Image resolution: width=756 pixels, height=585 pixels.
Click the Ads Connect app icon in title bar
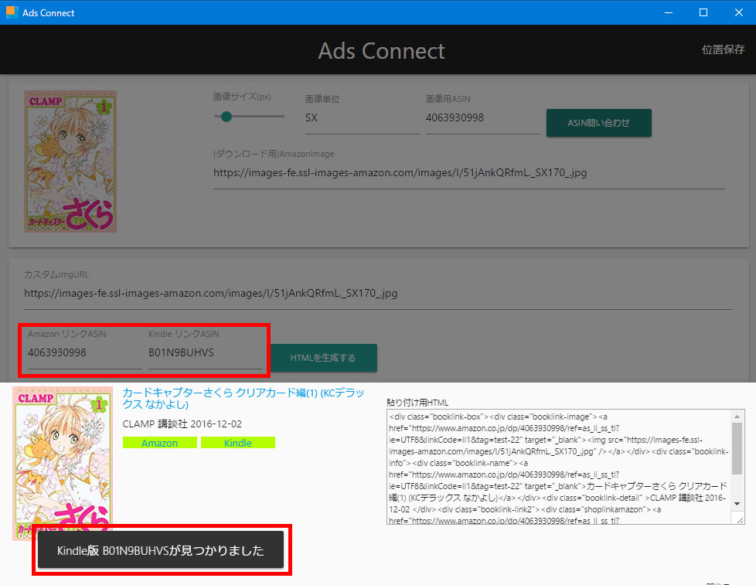(x=12, y=12)
